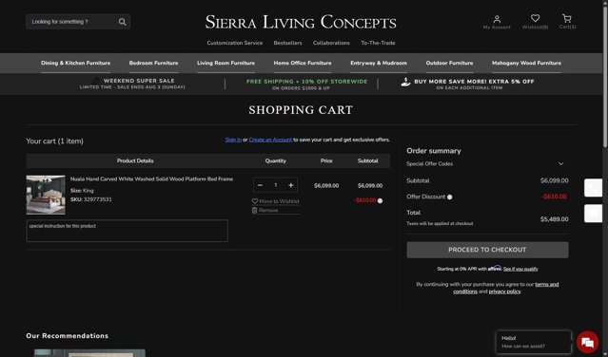This screenshot has width=608, height=357.
Task: Increase quantity with the plus button
Action: (x=291, y=185)
